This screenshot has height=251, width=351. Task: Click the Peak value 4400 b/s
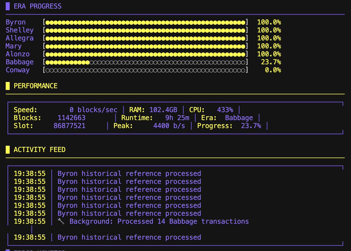click(x=169, y=126)
